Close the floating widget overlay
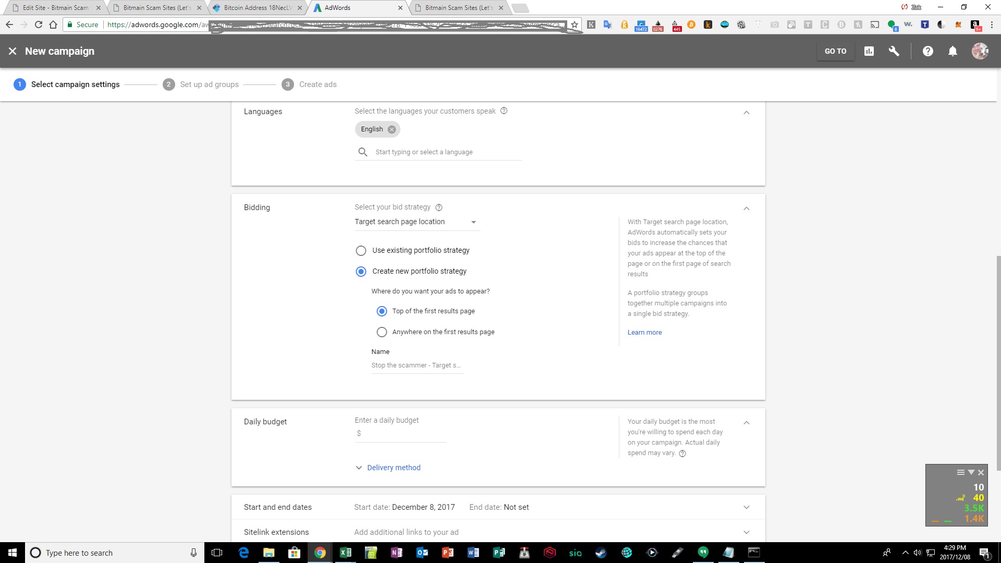Screen dimensions: 1001x563 click(x=981, y=473)
